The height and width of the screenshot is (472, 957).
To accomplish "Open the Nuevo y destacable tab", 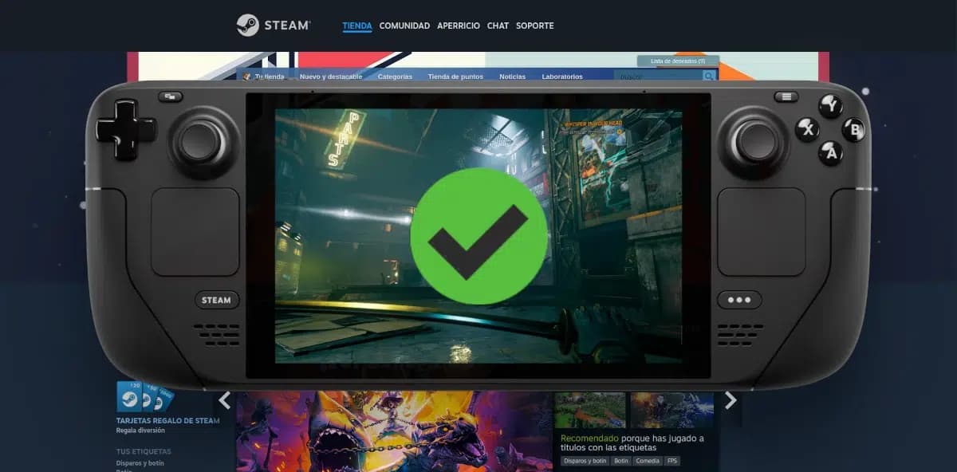I will coord(331,77).
